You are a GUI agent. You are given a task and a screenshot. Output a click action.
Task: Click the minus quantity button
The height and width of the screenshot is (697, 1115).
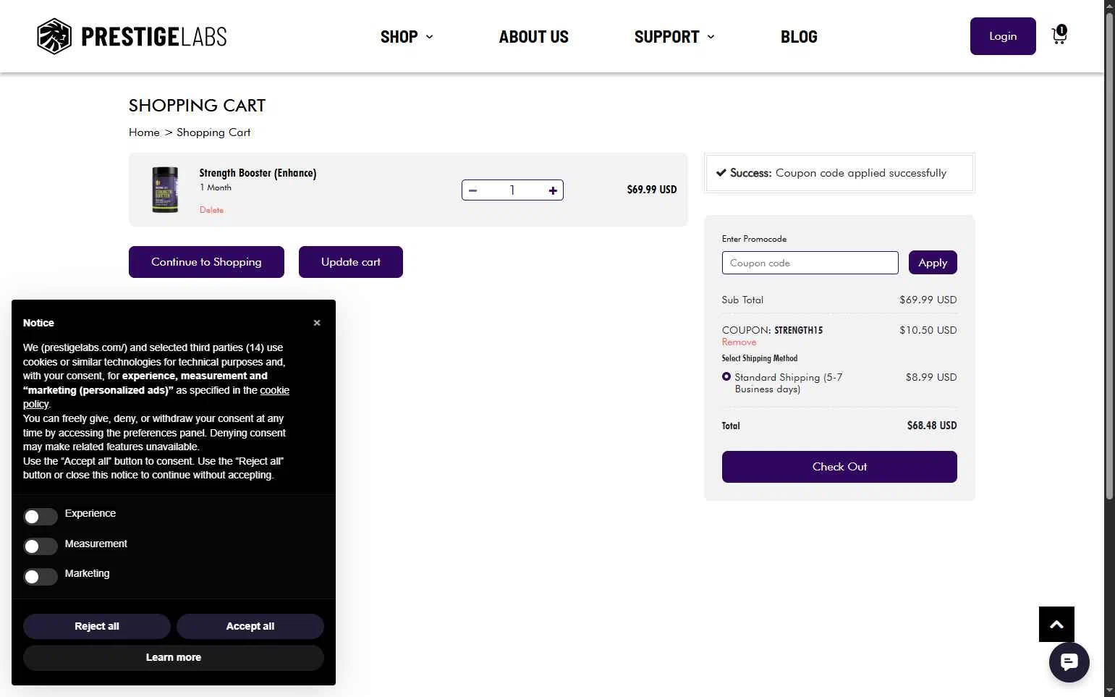(472, 190)
